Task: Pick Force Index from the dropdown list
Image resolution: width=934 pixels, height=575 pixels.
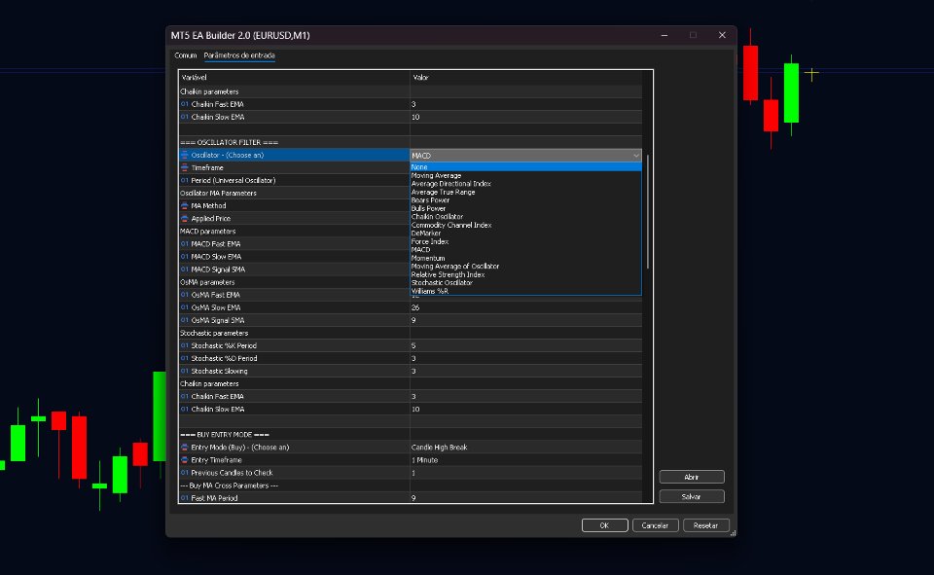Action: (x=525, y=242)
